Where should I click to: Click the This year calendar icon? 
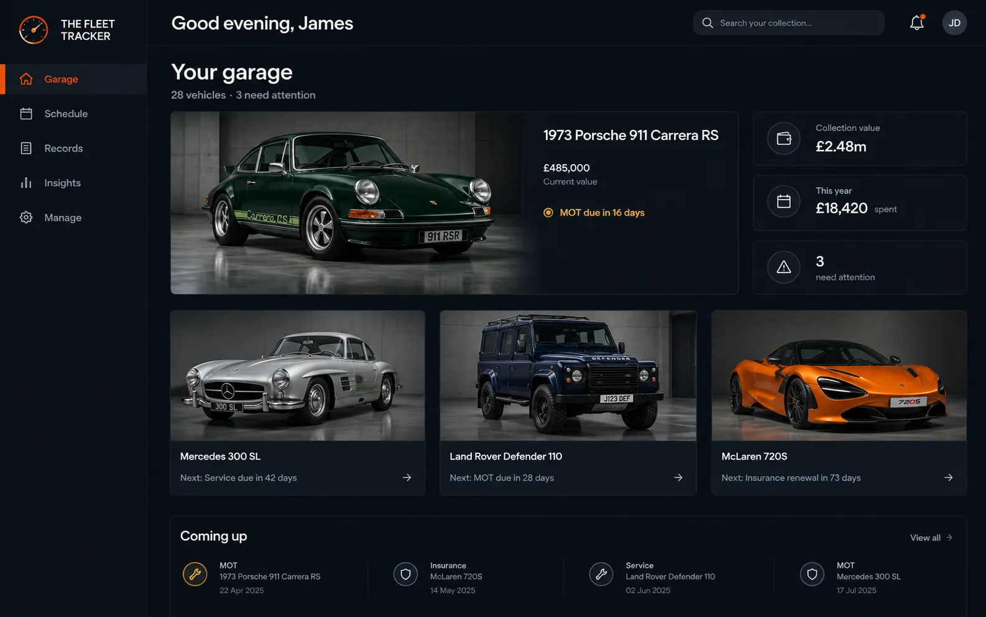pos(784,202)
